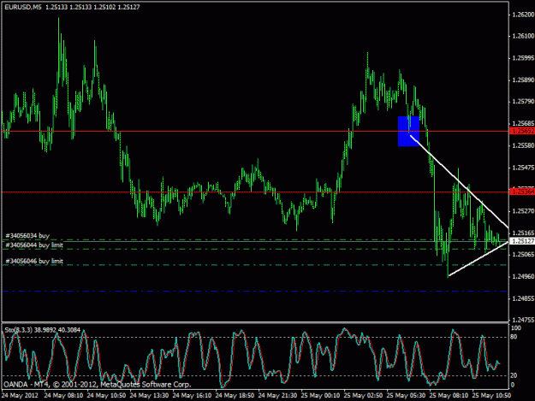This screenshot has width=535, height=401.
Task: Click the 24 May 18:50 time label
Action: (x=235, y=396)
